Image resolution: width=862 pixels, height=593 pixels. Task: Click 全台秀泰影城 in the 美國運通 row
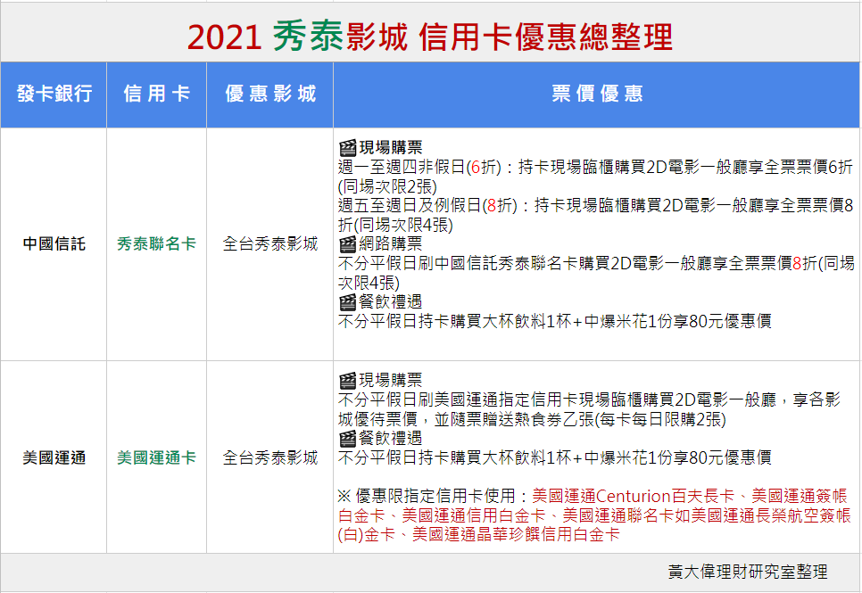tap(269, 457)
